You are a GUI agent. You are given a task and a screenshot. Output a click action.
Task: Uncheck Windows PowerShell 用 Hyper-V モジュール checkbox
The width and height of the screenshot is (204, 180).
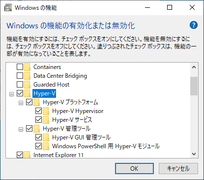[x=38, y=146]
